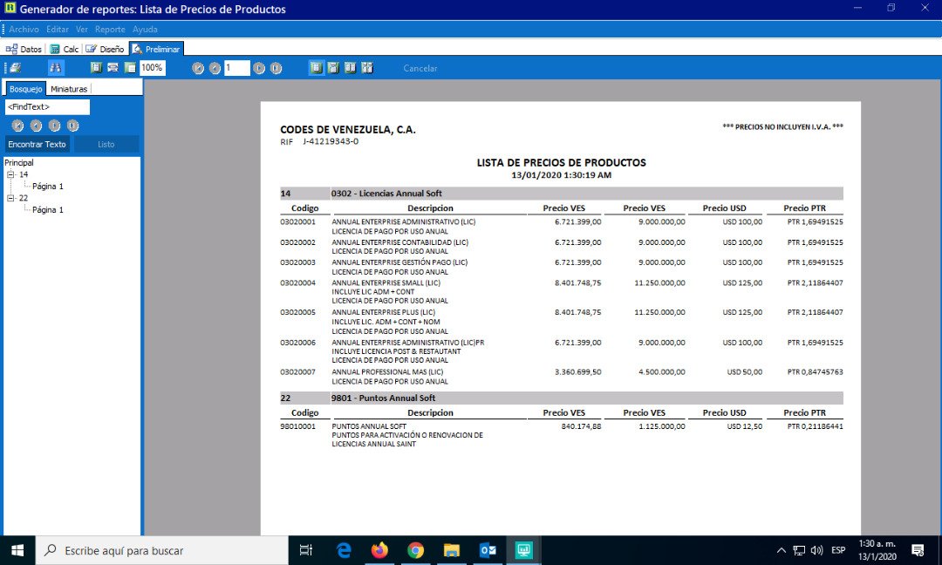Select whole page zoom icon
The height and width of the screenshot is (565, 942).
(96, 68)
